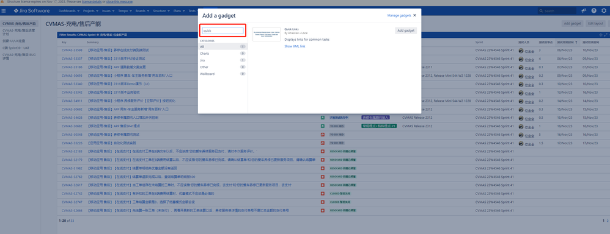This screenshot has height=234, width=610.
Task: Sort table by Sprint column header
Action: 479,42
